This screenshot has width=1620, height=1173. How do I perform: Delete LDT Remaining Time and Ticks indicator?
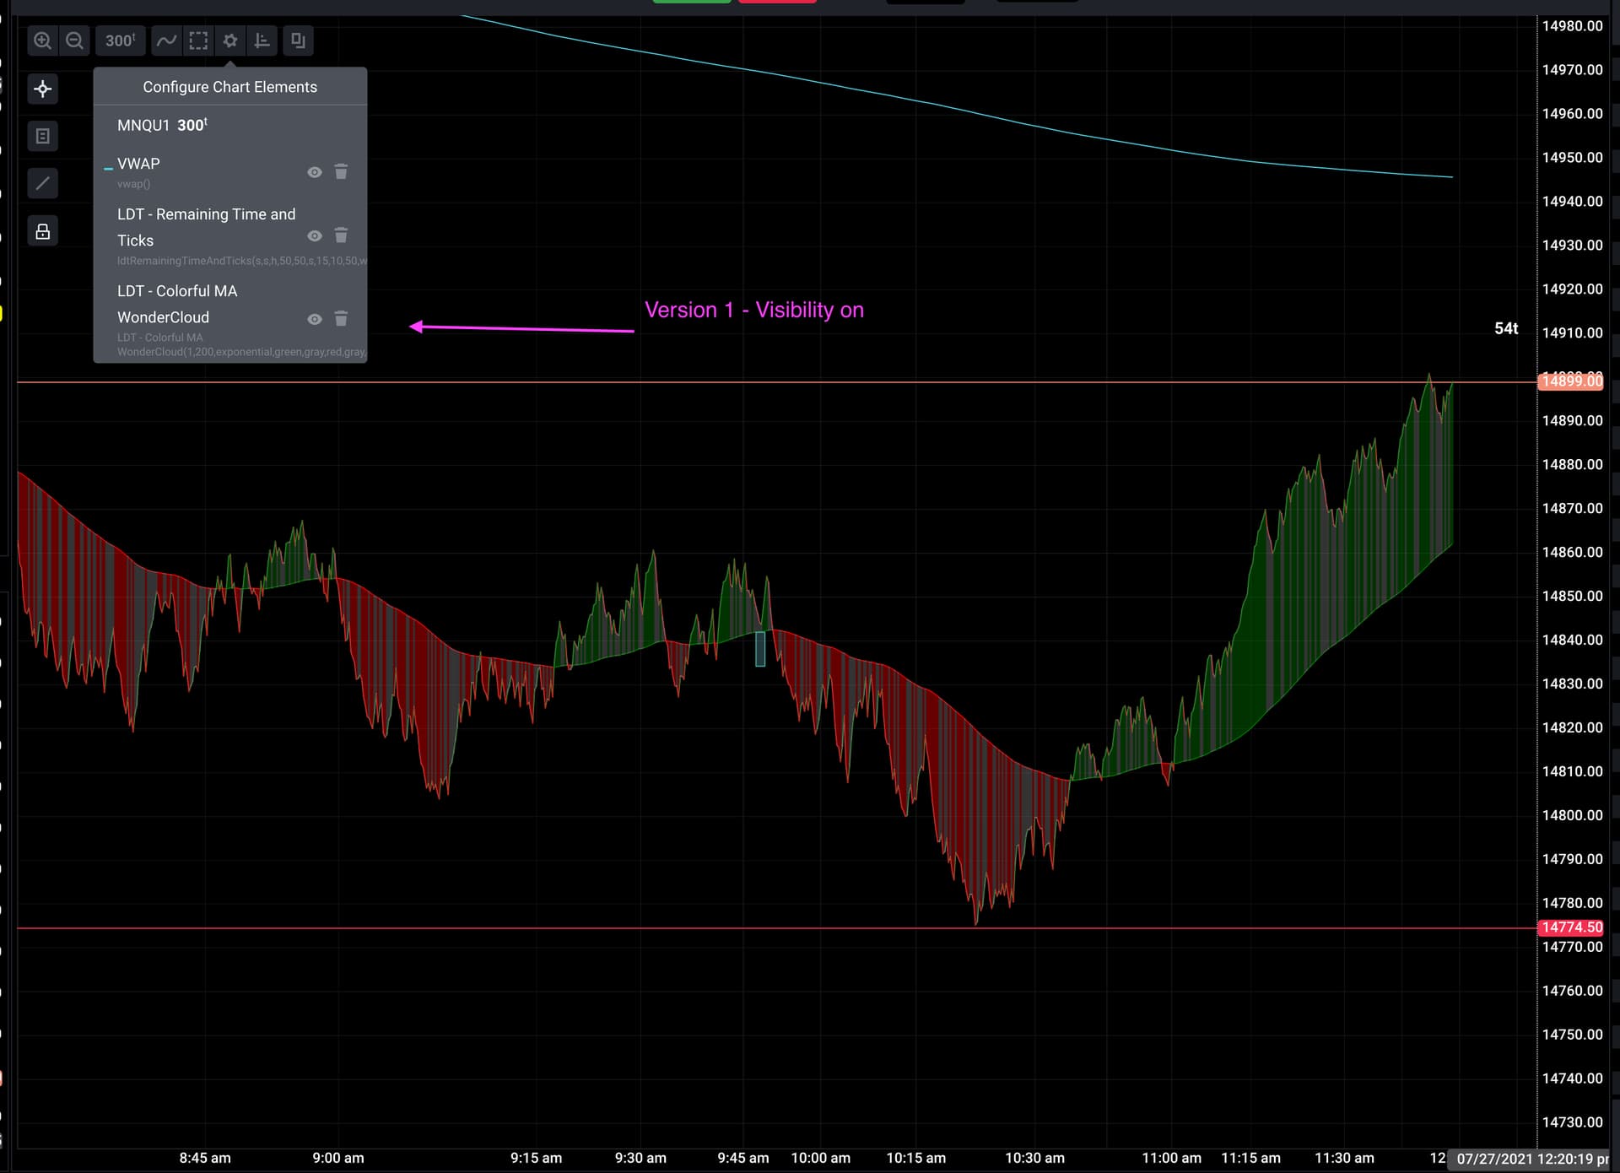(x=341, y=235)
